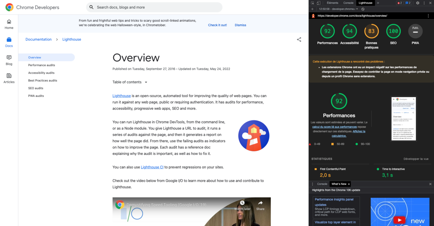
Task: Click the Chrome Developers logo
Action: [x=32, y=7]
